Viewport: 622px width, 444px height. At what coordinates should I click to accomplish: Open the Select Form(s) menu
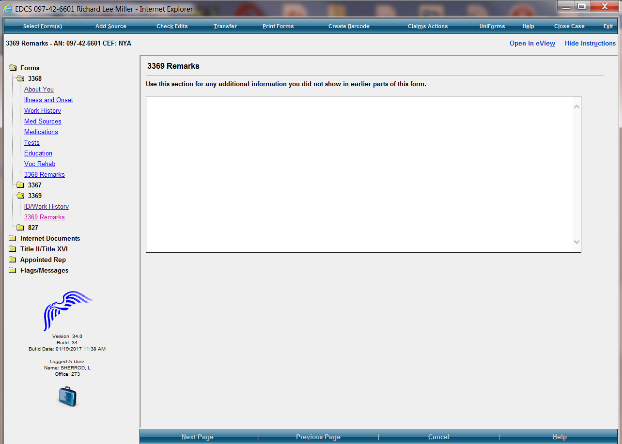pos(43,26)
